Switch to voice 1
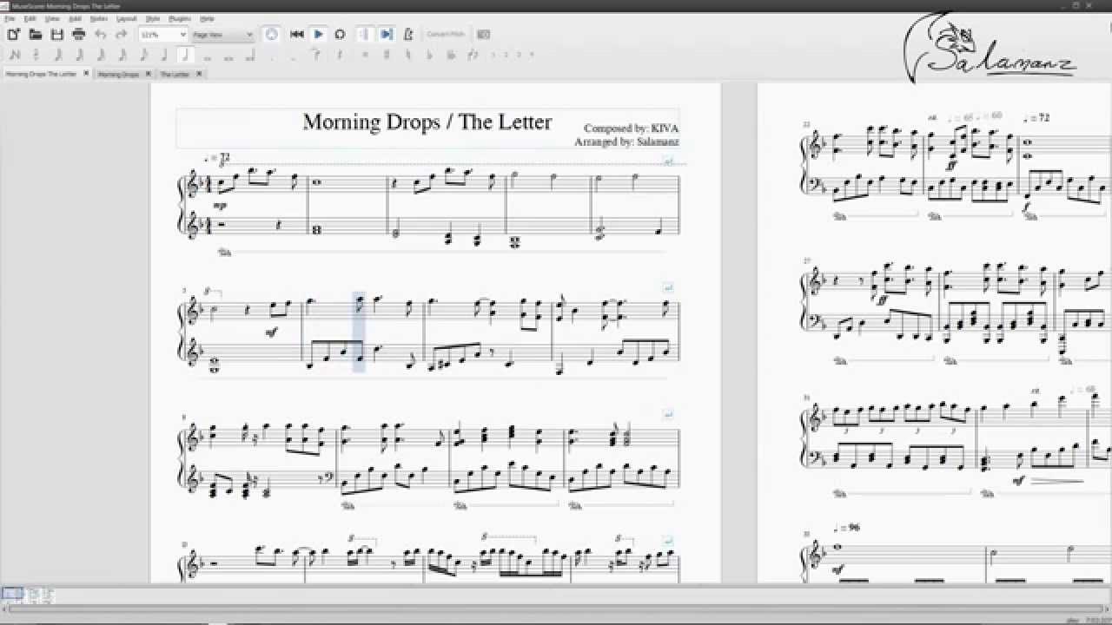Viewport: 1112px width, 625px height. pos(493,55)
